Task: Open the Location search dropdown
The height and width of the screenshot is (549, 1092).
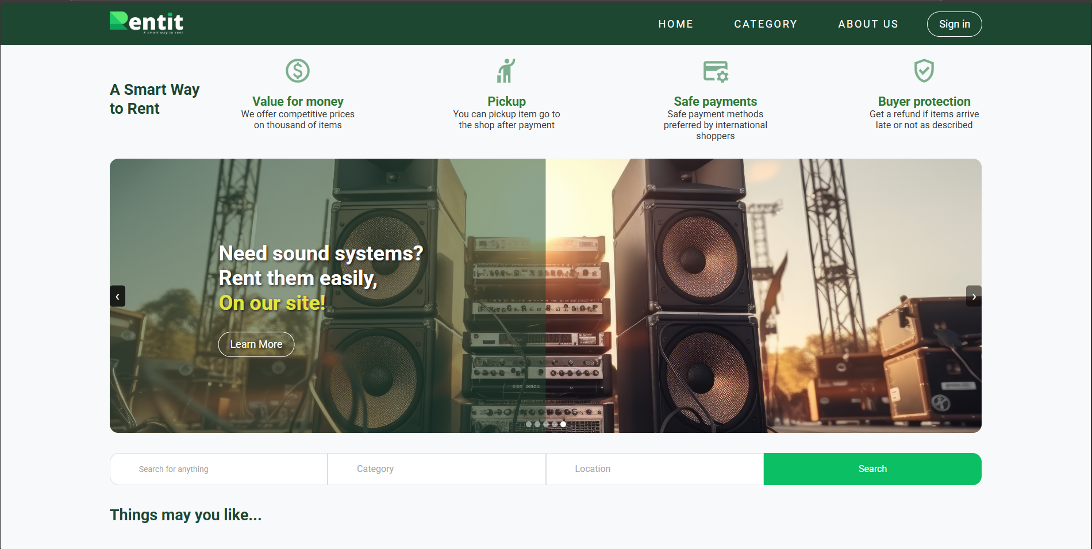Action: 654,469
